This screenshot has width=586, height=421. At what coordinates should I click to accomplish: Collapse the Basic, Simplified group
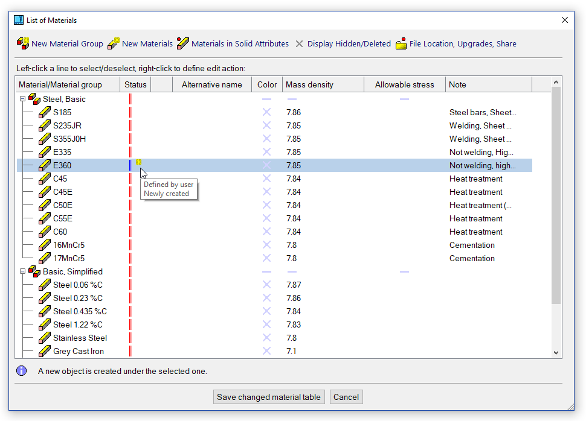click(x=22, y=271)
